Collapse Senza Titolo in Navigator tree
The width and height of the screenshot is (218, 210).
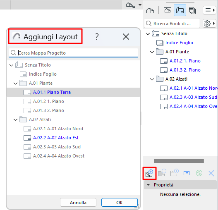148,33
